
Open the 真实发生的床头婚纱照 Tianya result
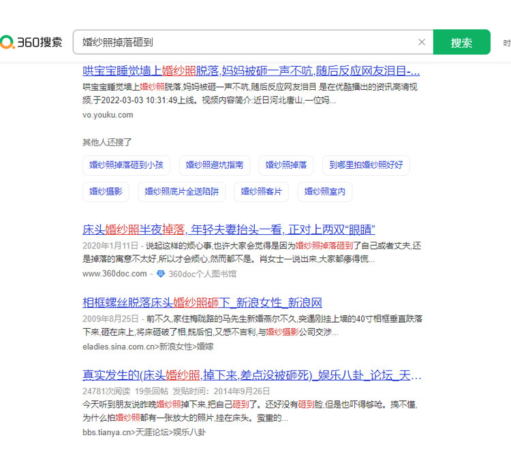(x=251, y=375)
